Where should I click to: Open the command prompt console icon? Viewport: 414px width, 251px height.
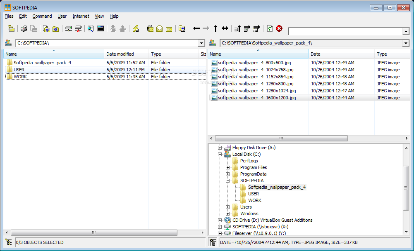(101, 28)
